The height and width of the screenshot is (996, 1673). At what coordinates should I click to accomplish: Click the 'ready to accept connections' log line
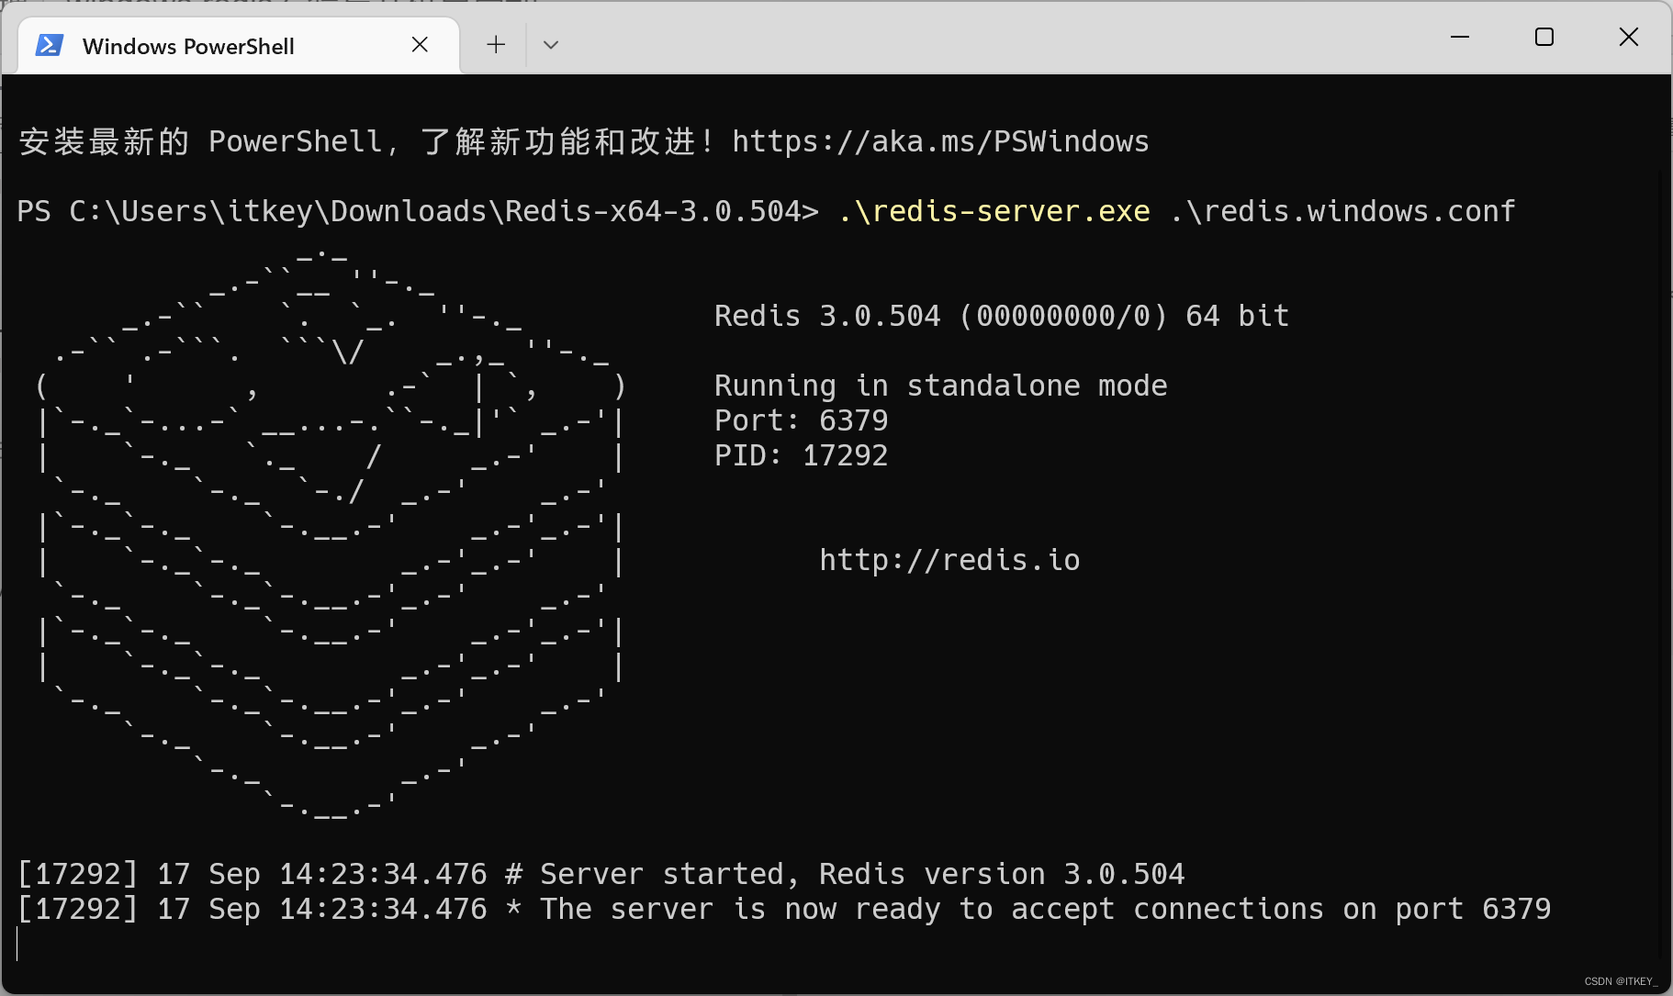click(x=784, y=909)
